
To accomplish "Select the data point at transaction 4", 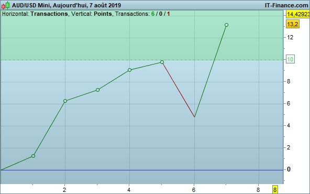I will (x=129, y=70).
